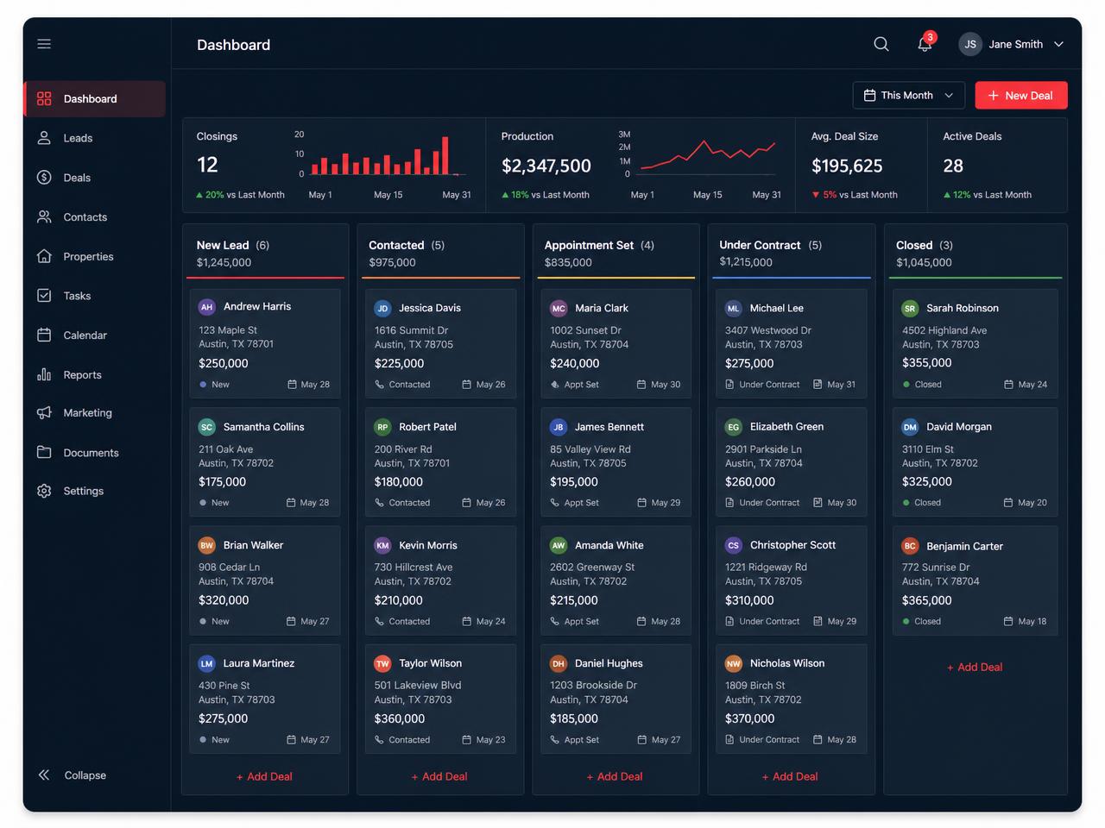Add a deal under Appointment Set
The image size is (1105, 828).
pos(615,776)
